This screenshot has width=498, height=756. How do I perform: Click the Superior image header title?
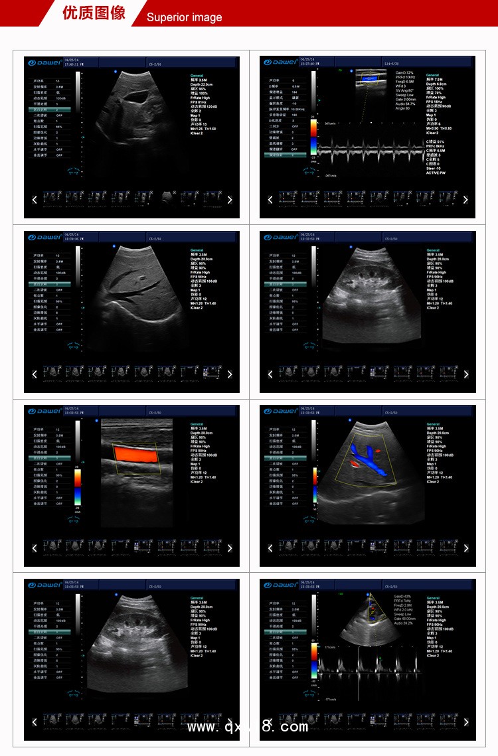184,17
